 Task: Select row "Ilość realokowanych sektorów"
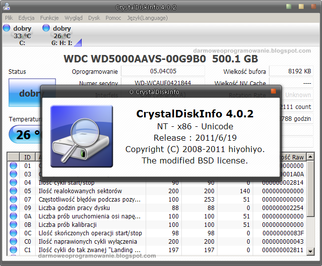click(x=157, y=191)
